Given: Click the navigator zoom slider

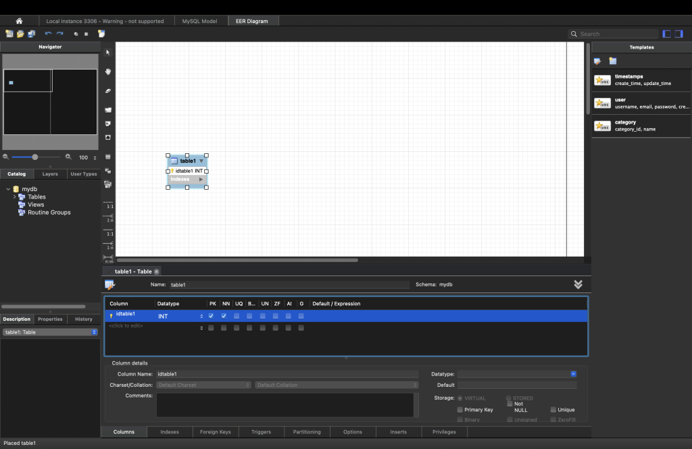Looking at the screenshot, I should tap(35, 157).
